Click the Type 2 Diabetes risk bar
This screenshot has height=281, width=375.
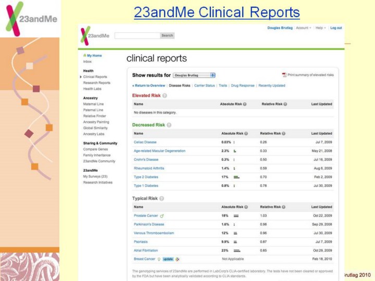click(x=236, y=177)
